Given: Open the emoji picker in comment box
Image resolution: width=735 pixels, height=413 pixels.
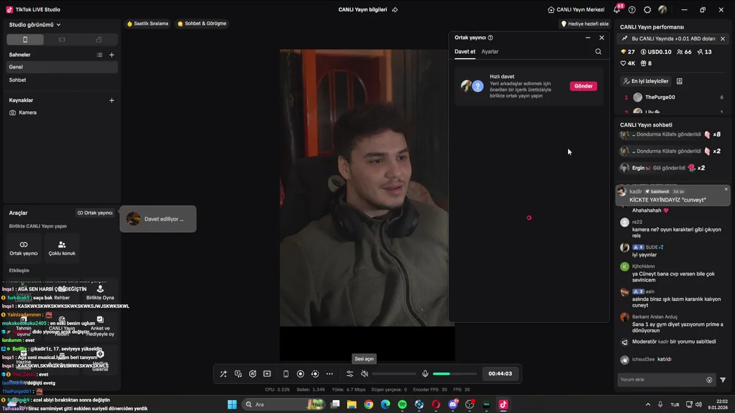Looking at the screenshot, I should 709,380.
